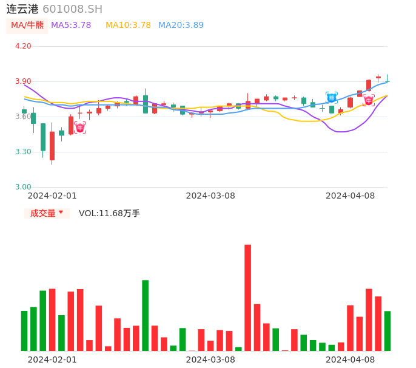Select the last green volume bar on the right
Screen dimensions: 416x368
click(x=387, y=331)
